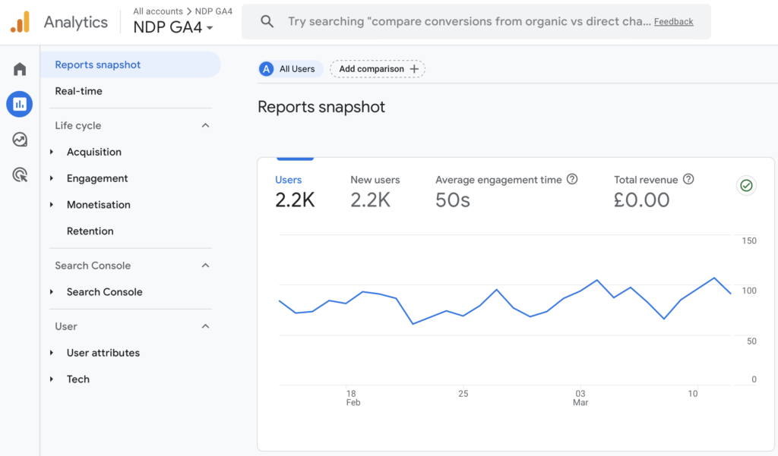The height and width of the screenshot is (456, 778).
Task: Collapse the User section chevron
Action: (x=205, y=326)
